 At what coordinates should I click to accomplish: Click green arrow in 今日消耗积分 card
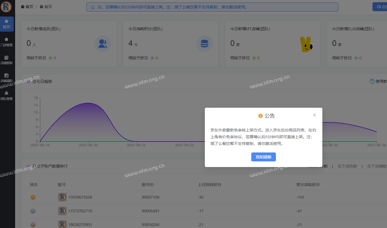click(152, 58)
